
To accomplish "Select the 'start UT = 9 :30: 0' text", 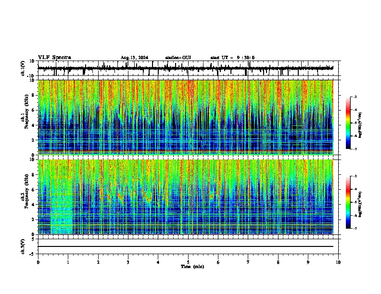I will pyautogui.click(x=232, y=58).
